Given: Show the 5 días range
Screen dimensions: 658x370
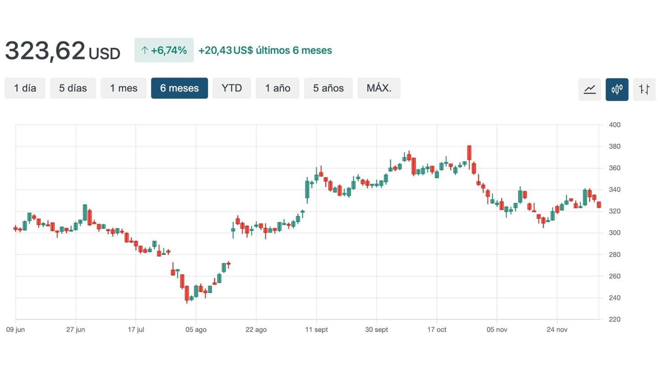Looking at the screenshot, I should pos(73,88).
